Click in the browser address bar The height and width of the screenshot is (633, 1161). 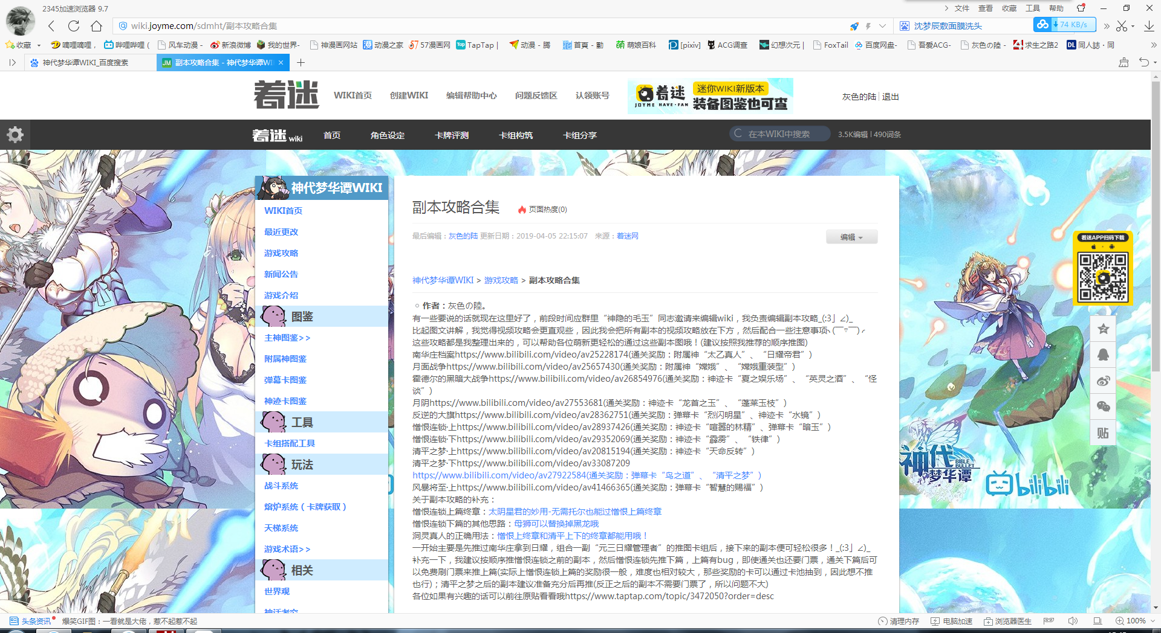478,26
